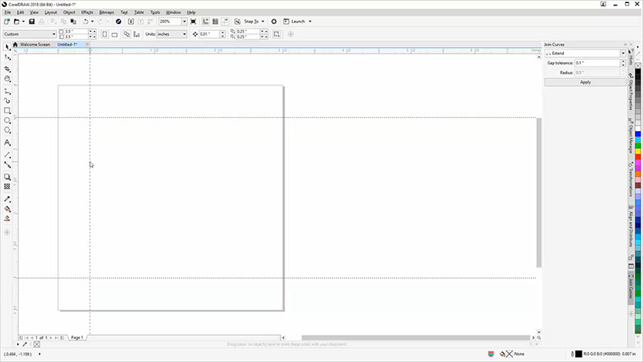Open the Custom page size dropdown
643x362 pixels.
(x=53, y=34)
